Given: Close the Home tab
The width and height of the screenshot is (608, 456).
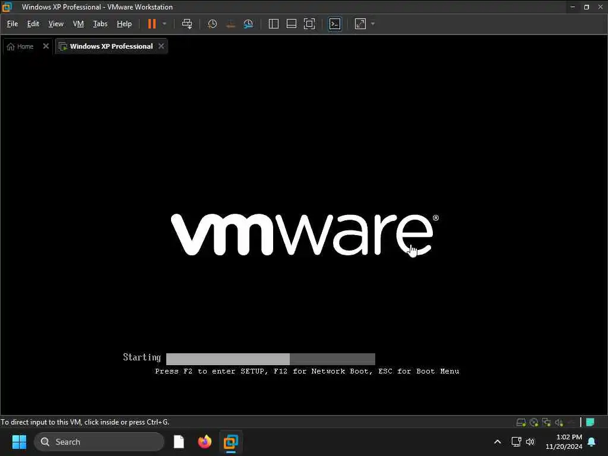Looking at the screenshot, I should coord(46,46).
